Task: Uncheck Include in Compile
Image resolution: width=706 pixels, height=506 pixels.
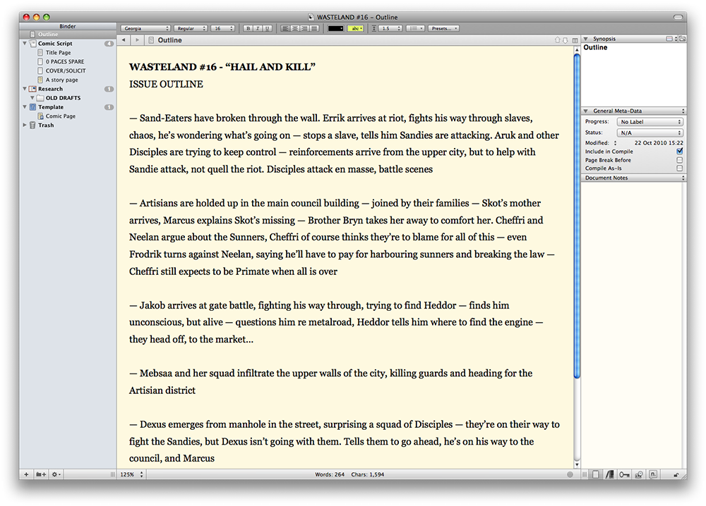Action: click(679, 152)
